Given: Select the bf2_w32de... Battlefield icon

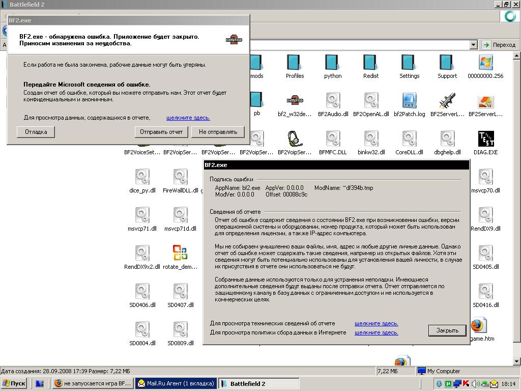Looking at the screenshot, I should click(295, 101).
